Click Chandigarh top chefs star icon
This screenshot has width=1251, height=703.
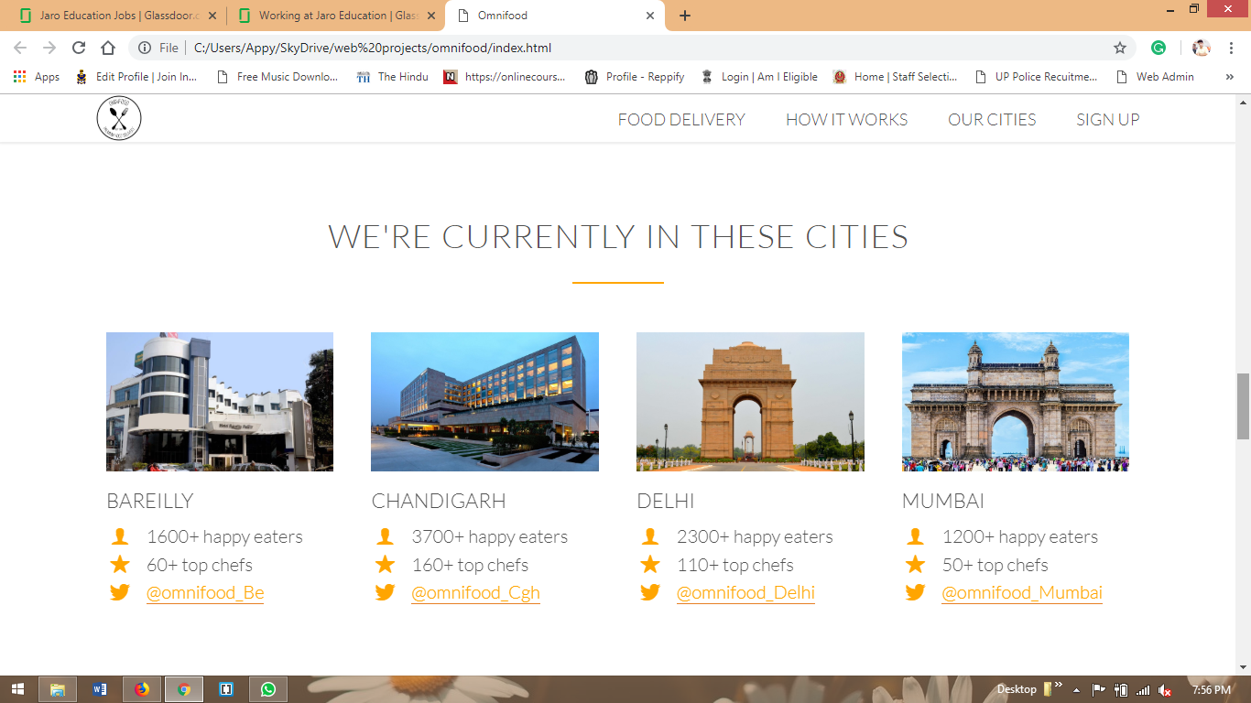click(385, 564)
